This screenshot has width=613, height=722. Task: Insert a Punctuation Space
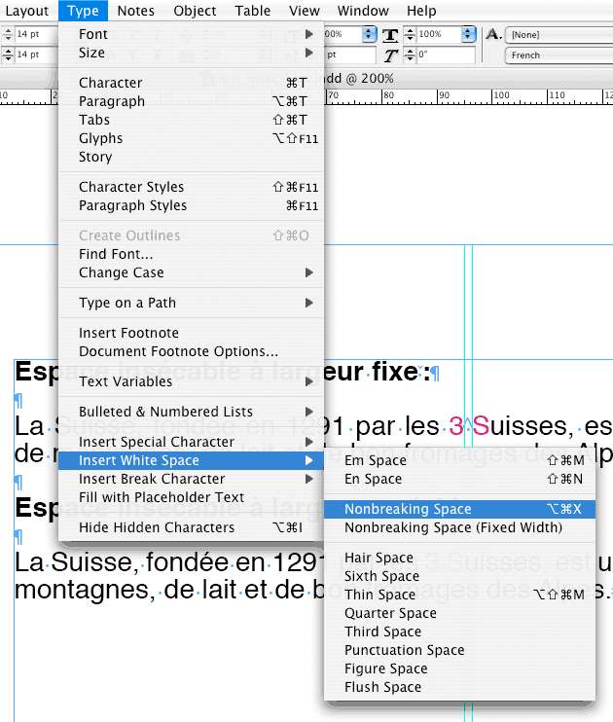459,650
